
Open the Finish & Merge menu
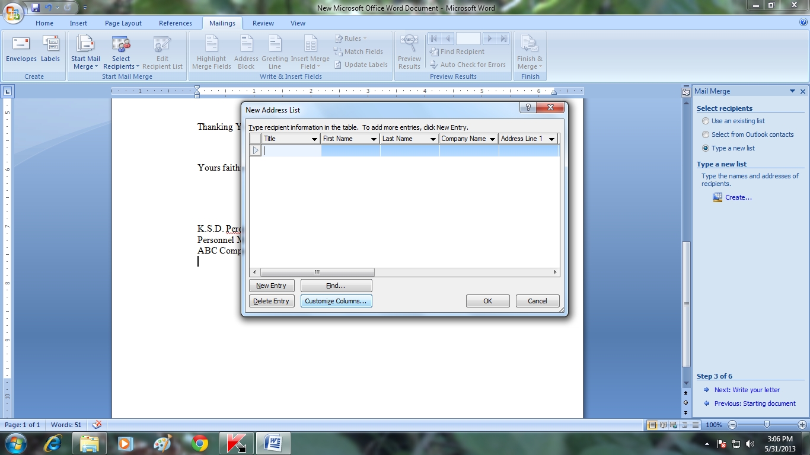pyautogui.click(x=530, y=52)
